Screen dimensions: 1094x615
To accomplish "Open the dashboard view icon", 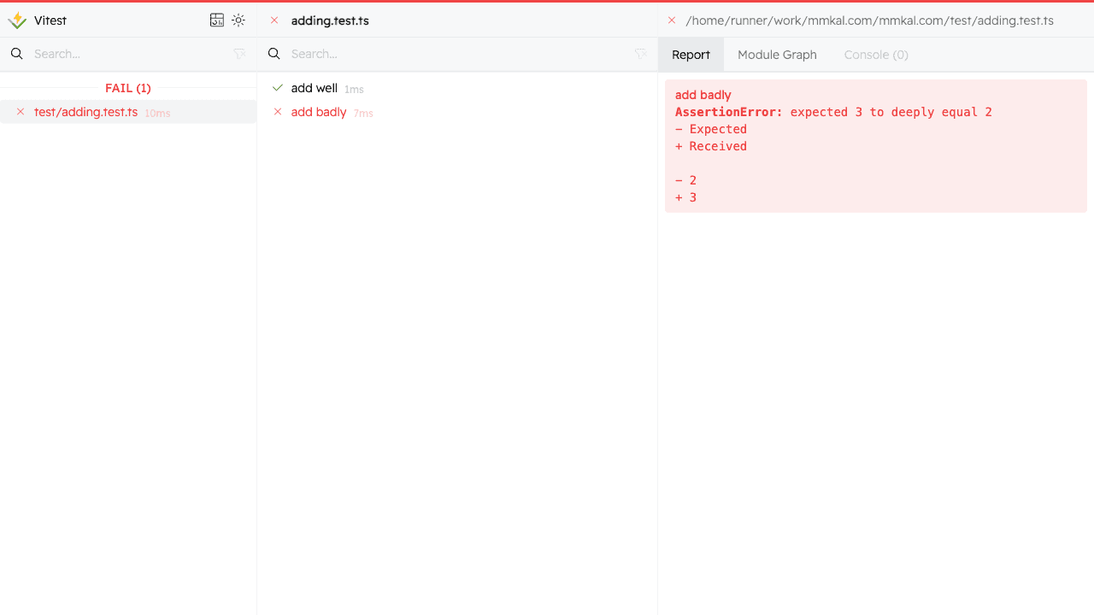I will pos(217,20).
